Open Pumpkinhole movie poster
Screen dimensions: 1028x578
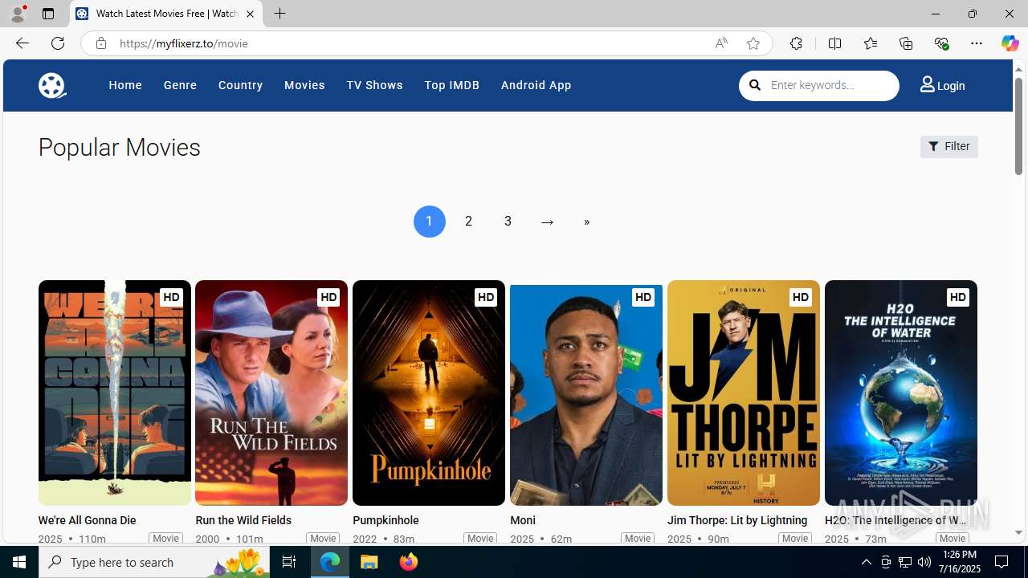click(x=429, y=393)
